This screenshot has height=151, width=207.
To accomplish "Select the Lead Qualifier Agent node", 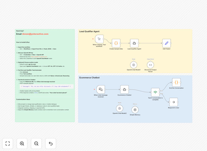I will (134, 43).
